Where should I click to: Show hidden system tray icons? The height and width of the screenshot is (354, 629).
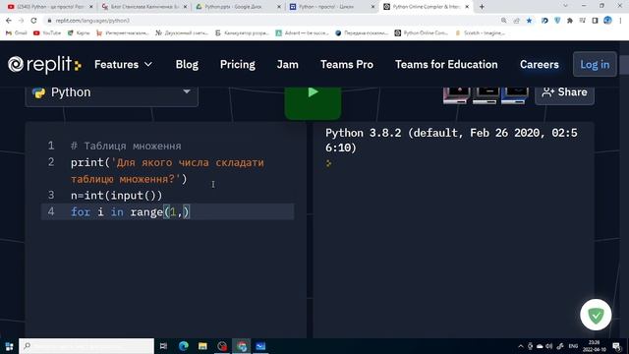click(x=521, y=346)
